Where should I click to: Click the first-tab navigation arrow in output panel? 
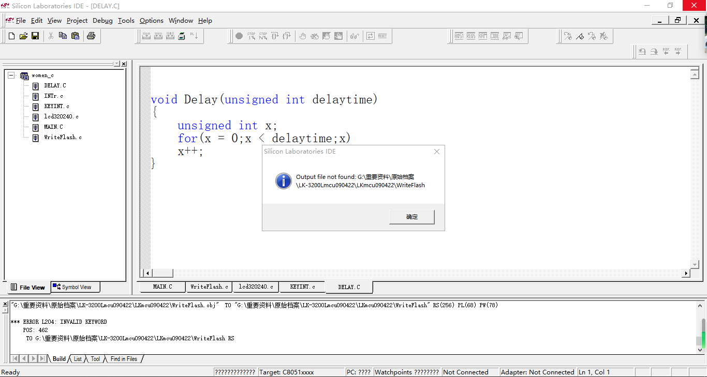(14, 358)
